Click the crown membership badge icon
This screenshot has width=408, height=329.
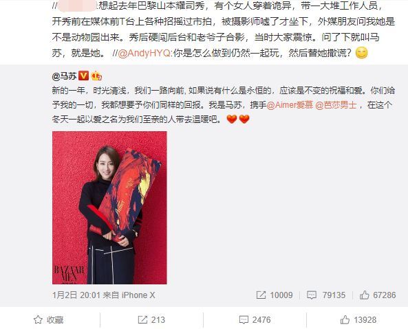point(96,76)
